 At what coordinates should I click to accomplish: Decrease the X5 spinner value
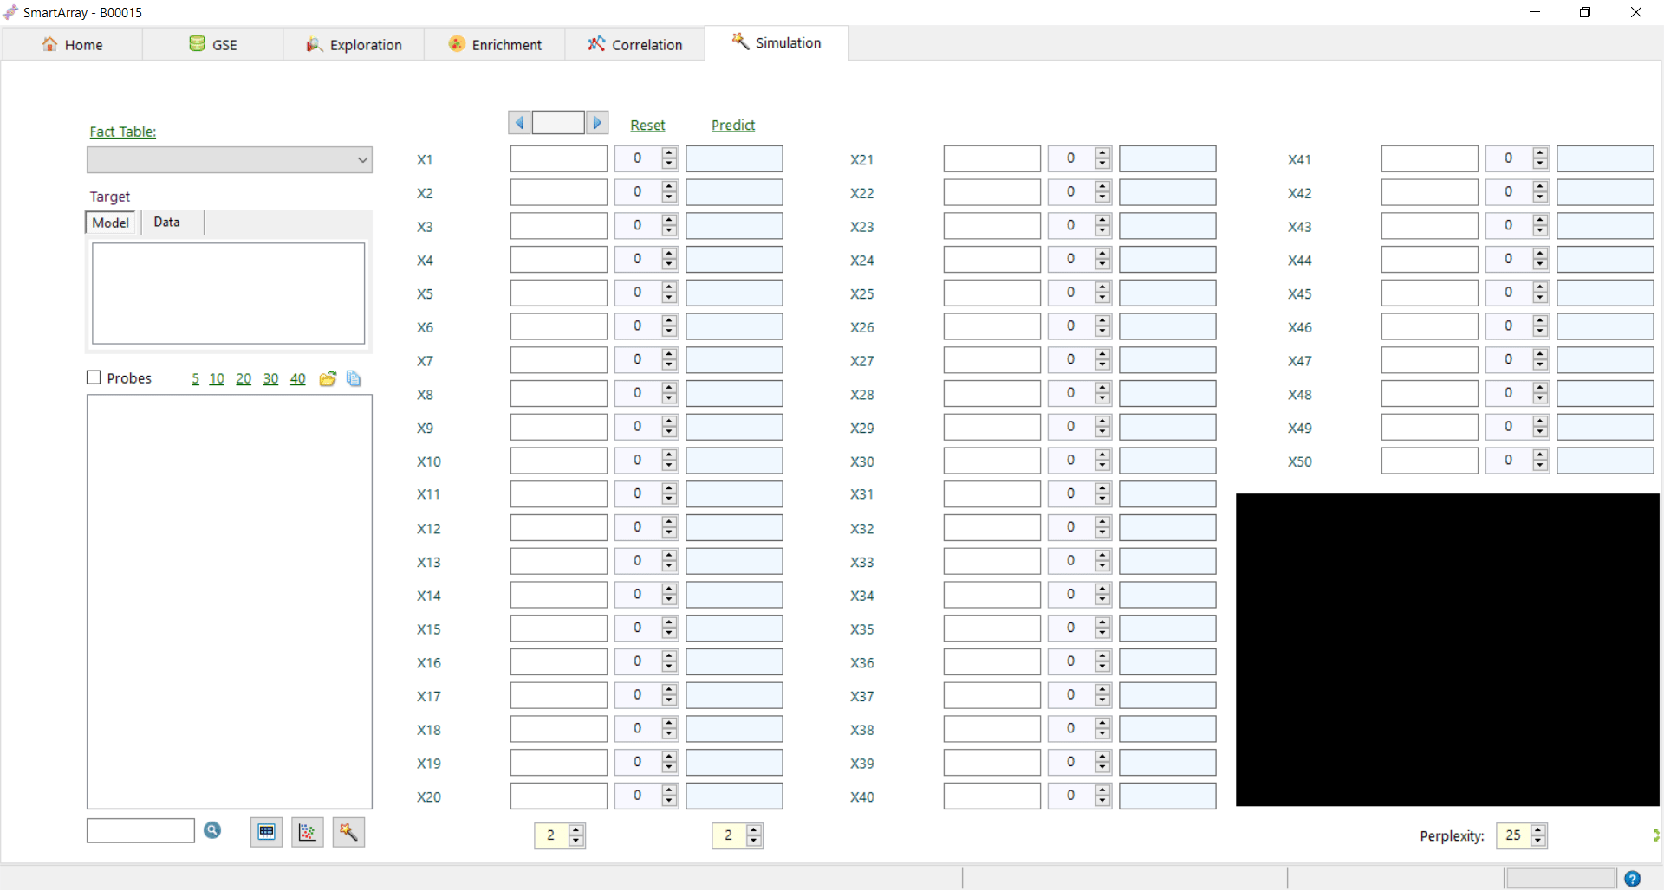[x=669, y=298]
